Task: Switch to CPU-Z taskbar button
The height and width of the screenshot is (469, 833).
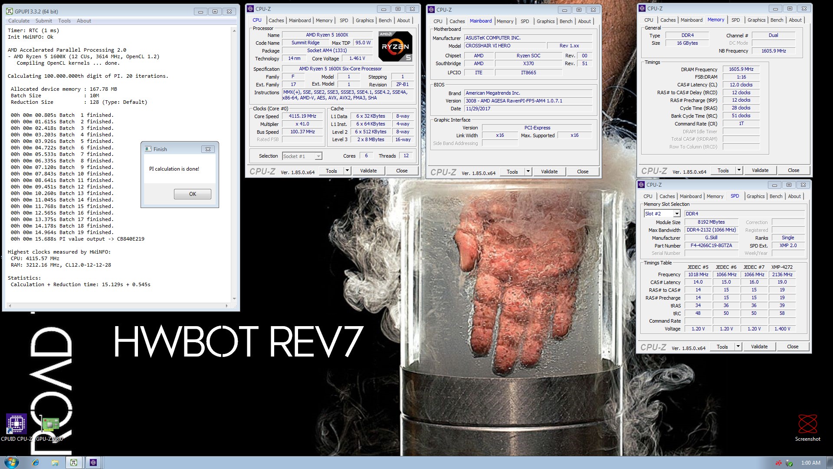Action: pos(93,462)
